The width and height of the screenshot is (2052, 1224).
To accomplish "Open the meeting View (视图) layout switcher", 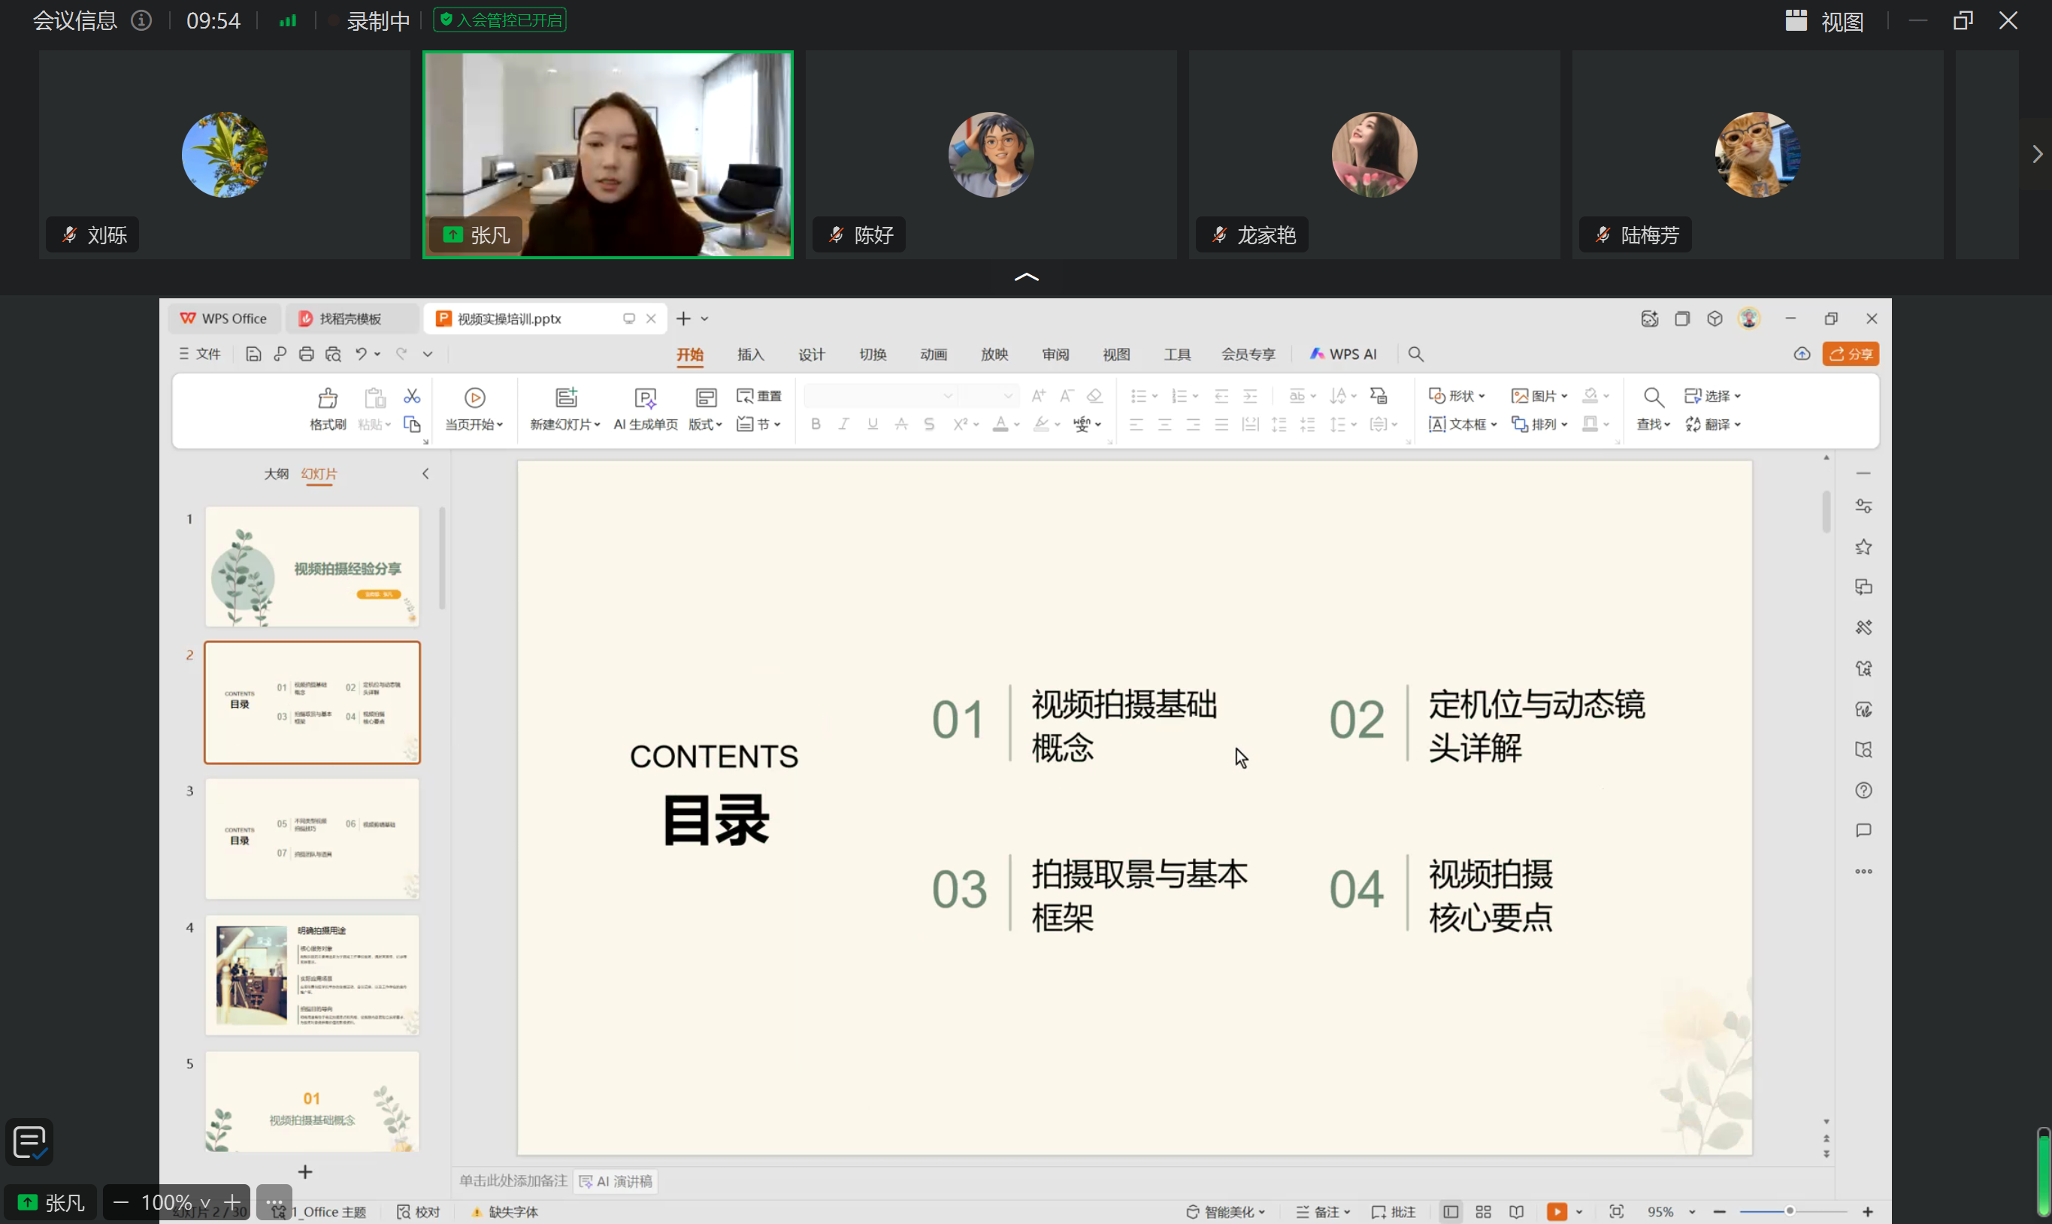I will pos(1825,20).
